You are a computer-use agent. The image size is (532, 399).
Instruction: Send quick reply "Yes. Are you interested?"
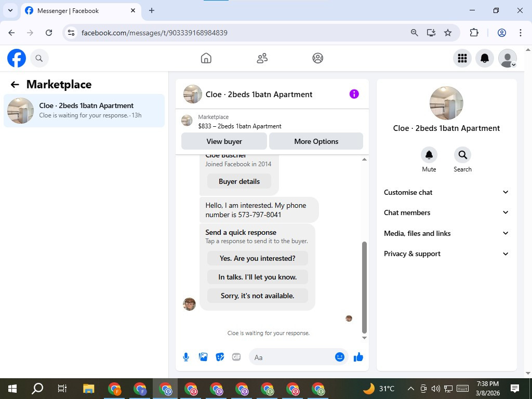(258, 258)
